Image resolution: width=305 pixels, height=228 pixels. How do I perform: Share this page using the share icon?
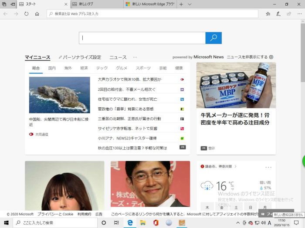coord(288,14)
